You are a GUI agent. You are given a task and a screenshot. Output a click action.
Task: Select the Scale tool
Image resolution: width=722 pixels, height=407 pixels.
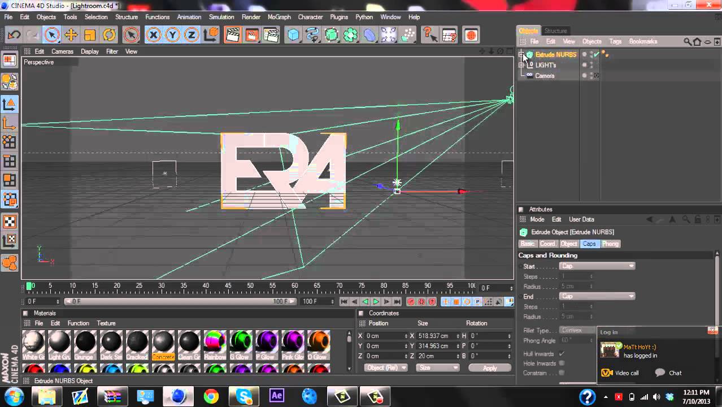pyautogui.click(x=90, y=35)
